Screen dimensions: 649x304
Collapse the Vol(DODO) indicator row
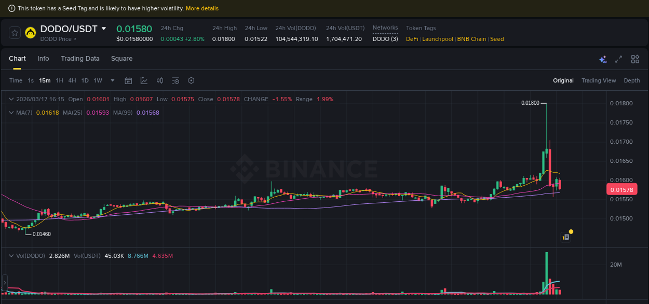coord(11,256)
